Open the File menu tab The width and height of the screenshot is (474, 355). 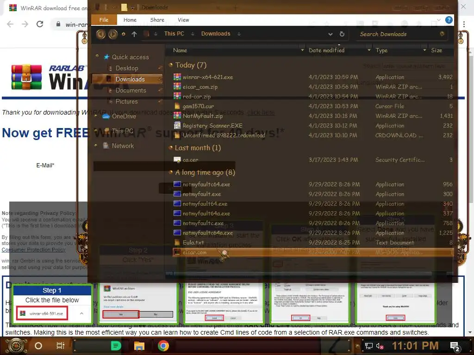pos(104,19)
